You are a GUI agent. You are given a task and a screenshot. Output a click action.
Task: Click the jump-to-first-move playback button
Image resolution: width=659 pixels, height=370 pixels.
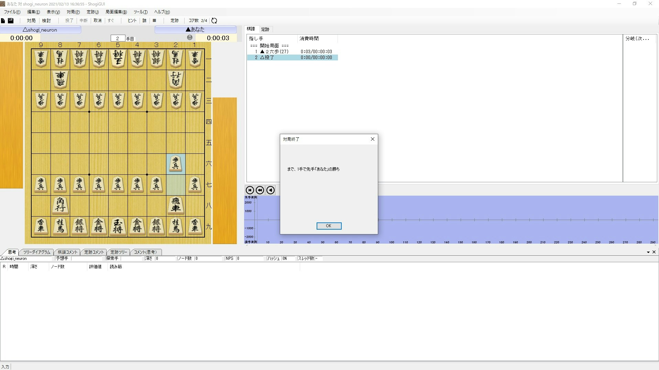[250, 190]
